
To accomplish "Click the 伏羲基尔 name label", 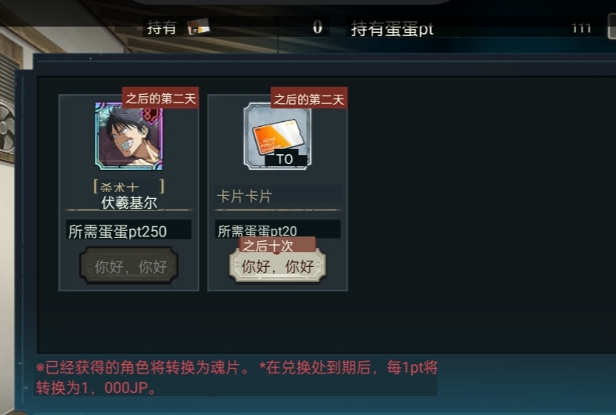I will click(129, 203).
